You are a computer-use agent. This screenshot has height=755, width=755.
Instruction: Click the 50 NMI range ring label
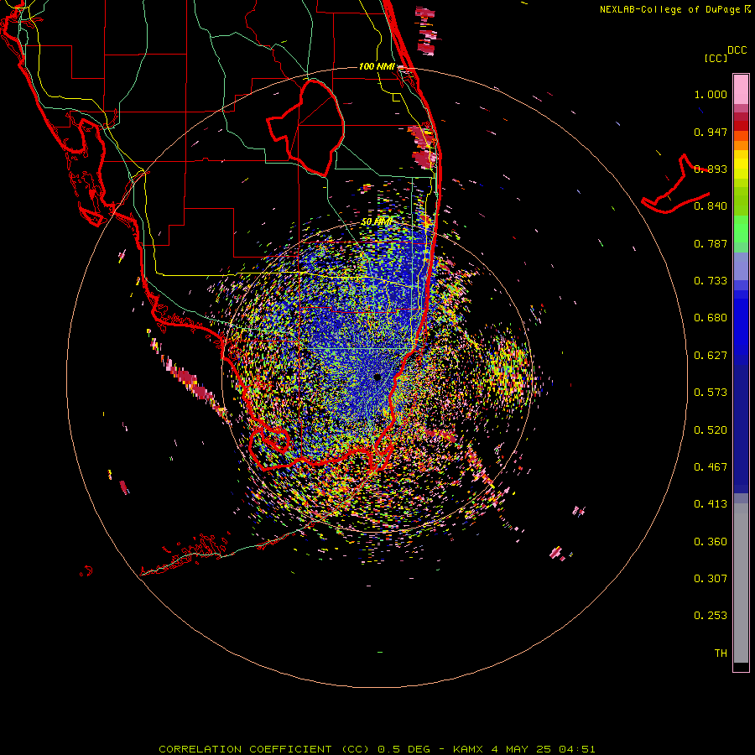(x=377, y=221)
